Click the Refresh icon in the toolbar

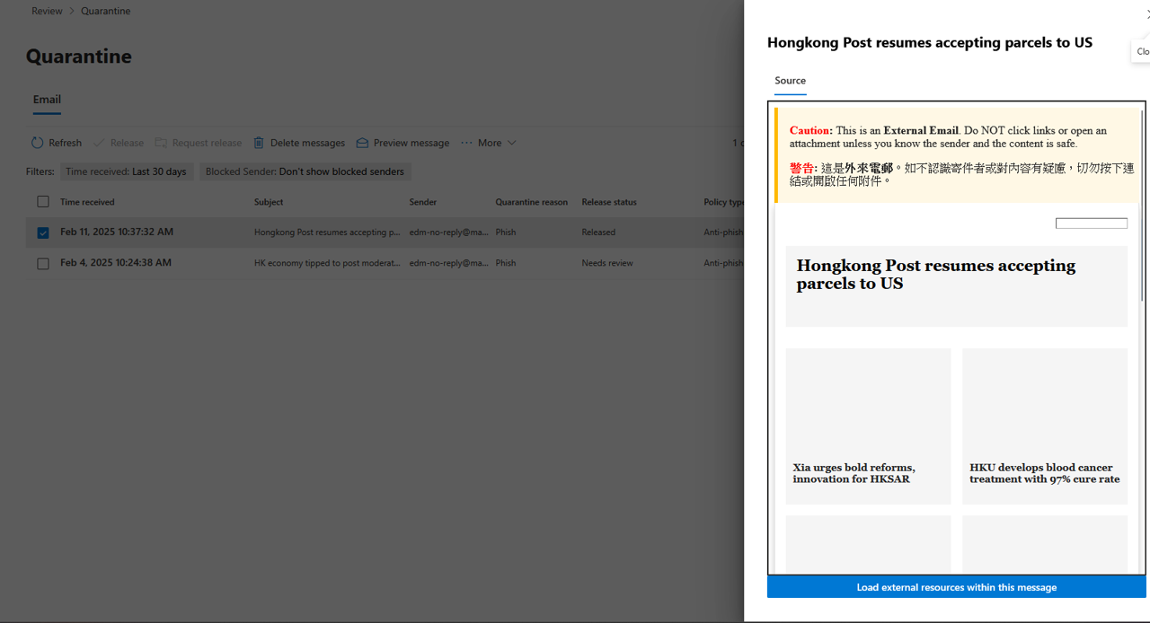pos(37,143)
